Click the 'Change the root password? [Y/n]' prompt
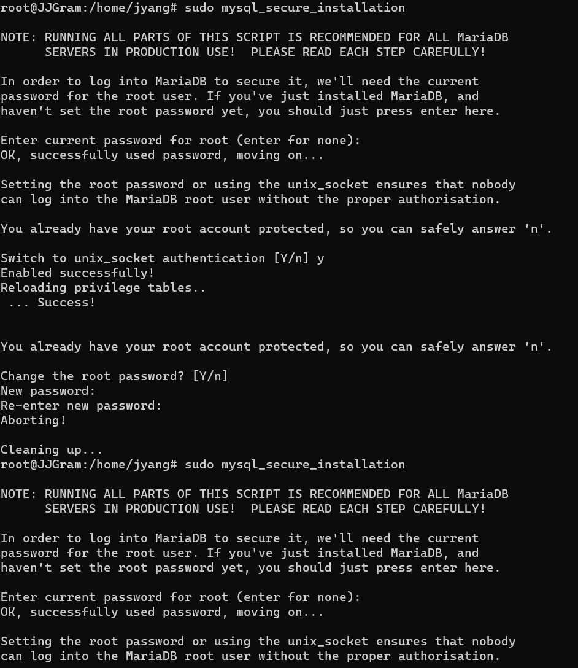The height and width of the screenshot is (668, 578). (x=114, y=376)
